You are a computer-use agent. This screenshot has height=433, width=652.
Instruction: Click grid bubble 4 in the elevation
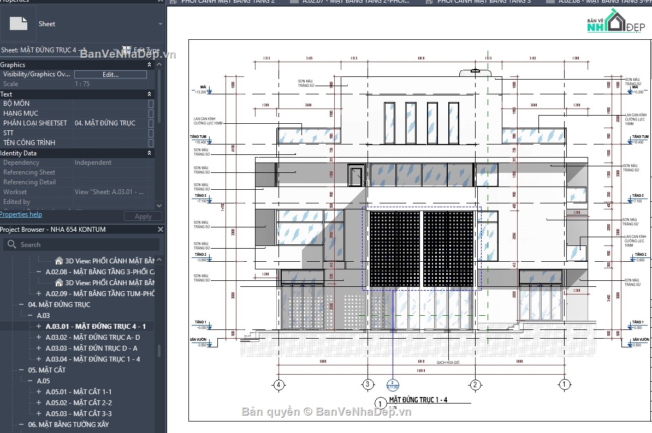(278, 385)
